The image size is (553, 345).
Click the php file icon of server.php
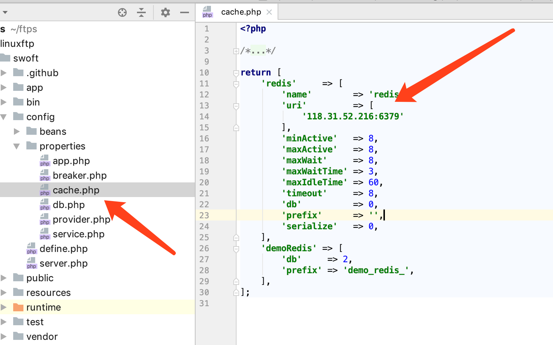click(31, 263)
